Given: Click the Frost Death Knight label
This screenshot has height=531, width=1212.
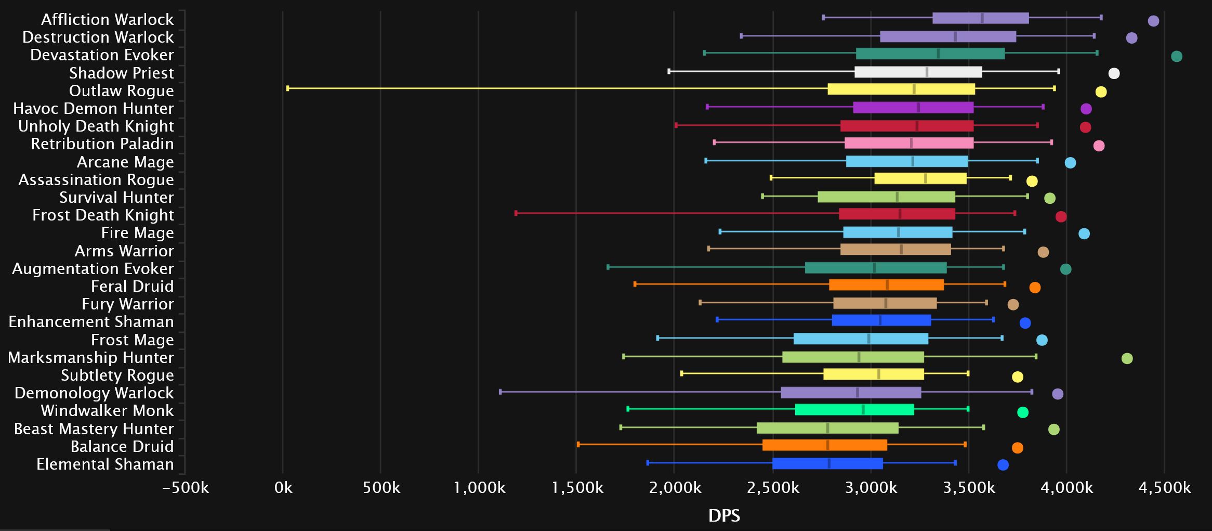Looking at the screenshot, I should point(103,215).
